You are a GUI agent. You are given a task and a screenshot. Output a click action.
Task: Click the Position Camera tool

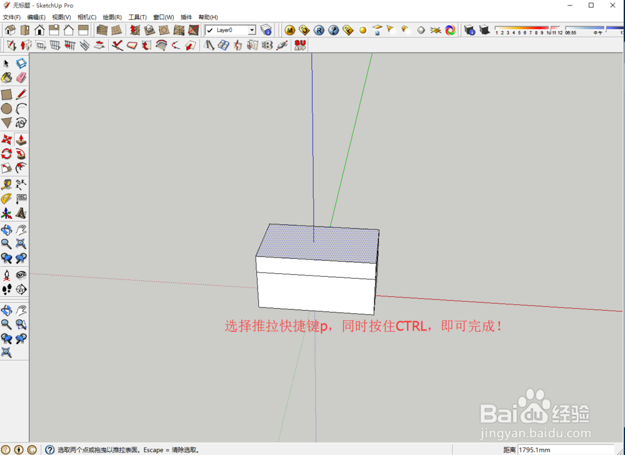pos(6,275)
